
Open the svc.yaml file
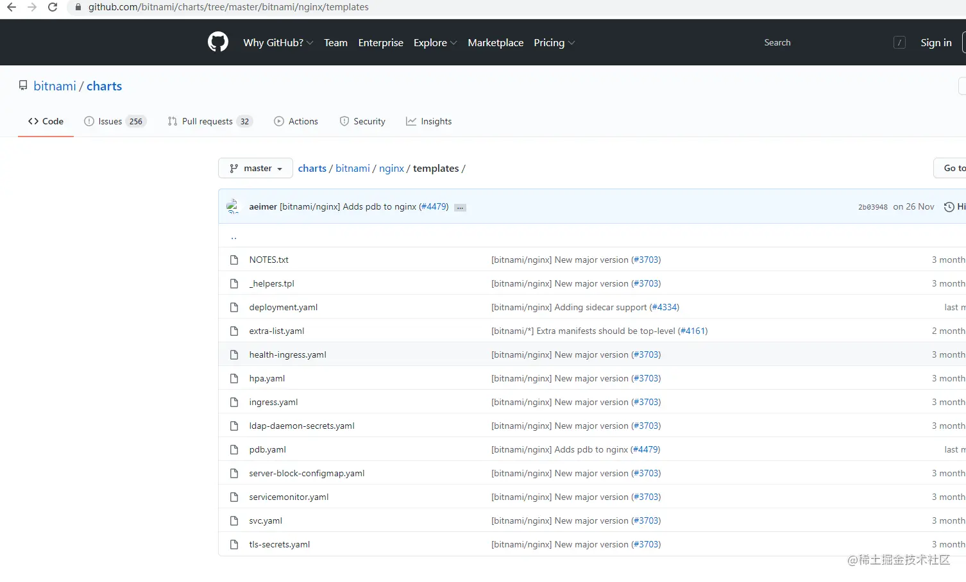click(266, 520)
